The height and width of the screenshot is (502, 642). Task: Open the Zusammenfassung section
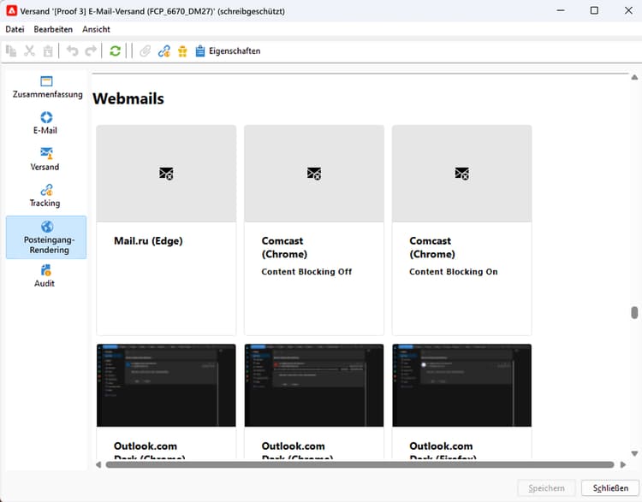pyautogui.click(x=47, y=87)
